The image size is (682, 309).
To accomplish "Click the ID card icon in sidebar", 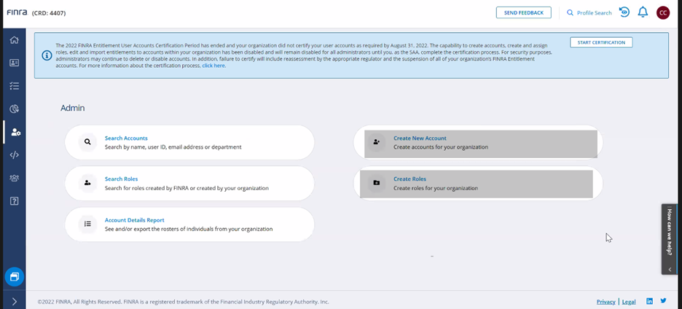I will point(15,63).
